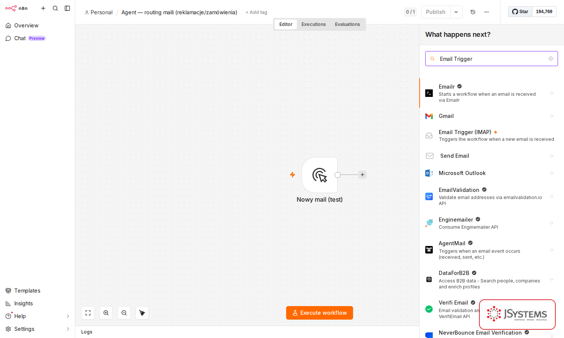Select AgentMail node
564x338 pixels.
(x=491, y=250)
